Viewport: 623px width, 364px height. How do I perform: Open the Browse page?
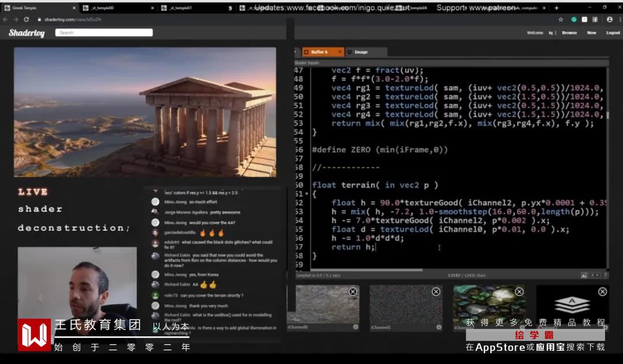click(569, 33)
